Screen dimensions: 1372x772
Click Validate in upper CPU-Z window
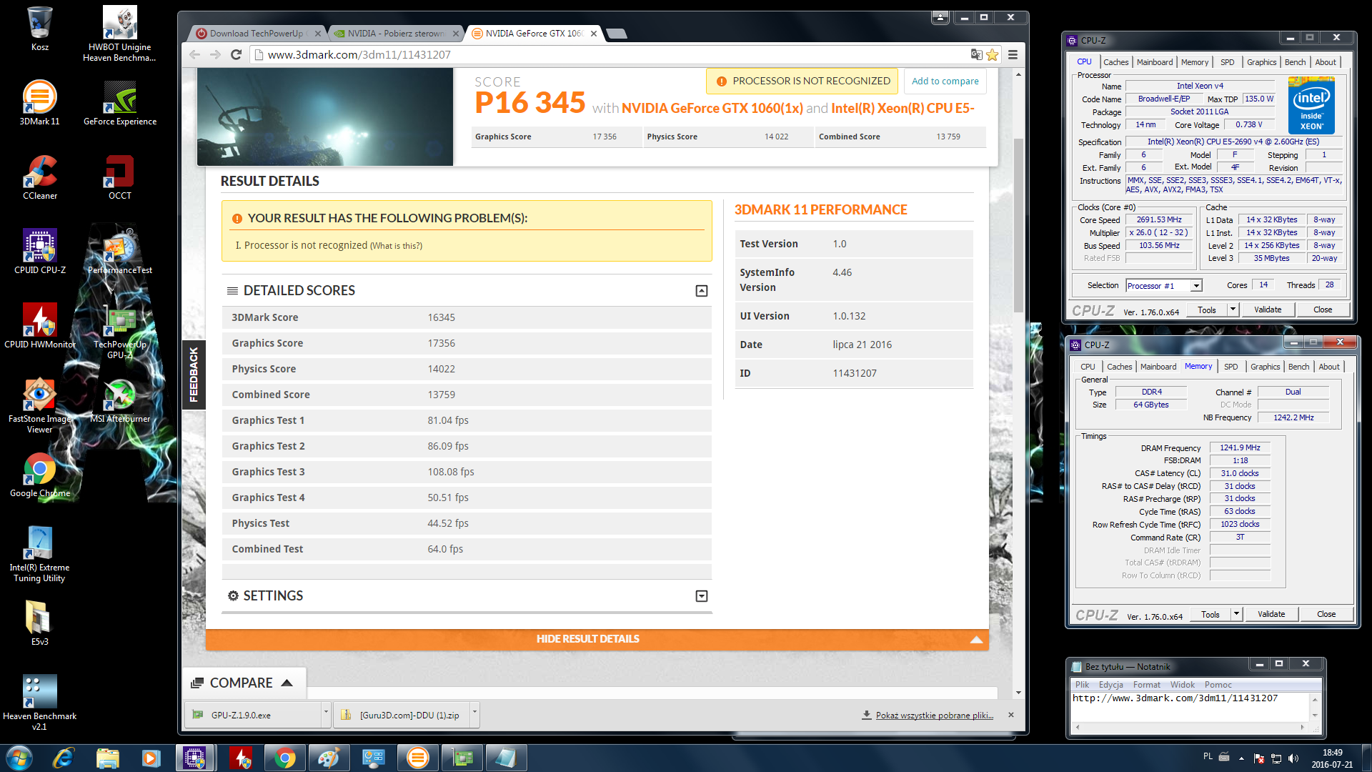click(x=1267, y=310)
